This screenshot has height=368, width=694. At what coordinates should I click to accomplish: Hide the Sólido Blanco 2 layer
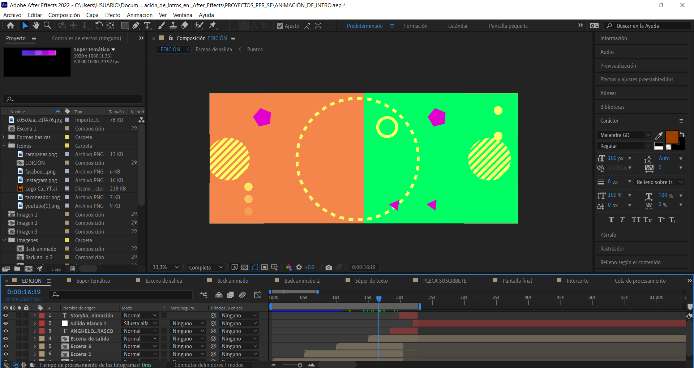[6, 323]
